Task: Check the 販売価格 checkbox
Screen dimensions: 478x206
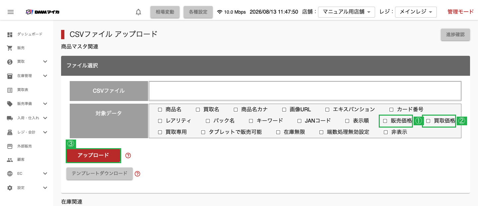Action: click(x=385, y=121)
